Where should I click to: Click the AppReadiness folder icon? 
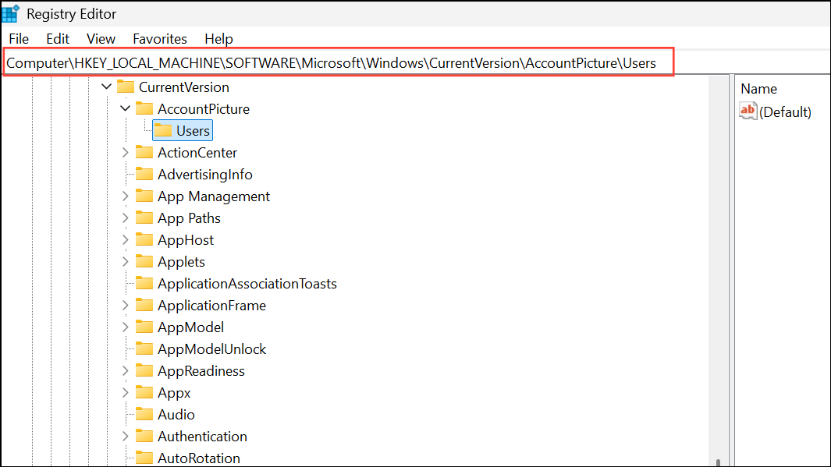(x=144, y=370)
